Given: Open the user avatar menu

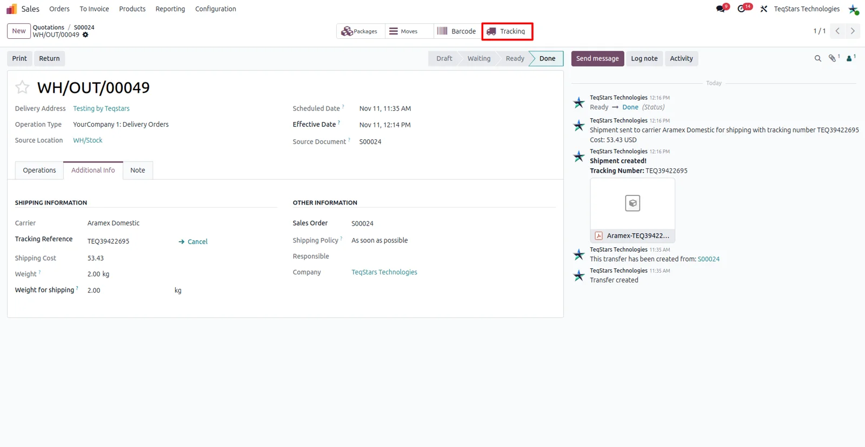Looking at the screenshot, I should (853, 9).
